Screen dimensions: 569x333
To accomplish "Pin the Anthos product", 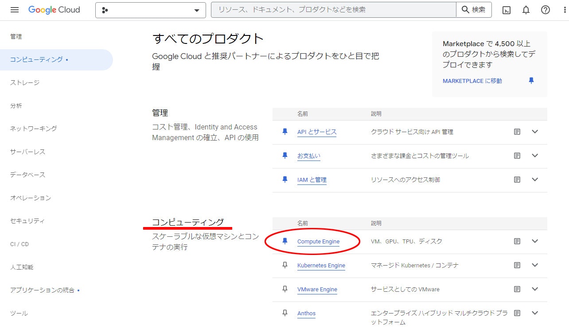I will (285, 313).
